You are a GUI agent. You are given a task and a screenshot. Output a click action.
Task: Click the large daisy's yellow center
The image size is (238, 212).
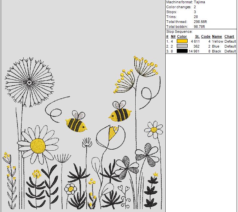(38, 146)
